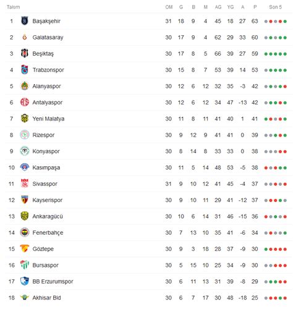Open the Konyaspor team link
The height and width of the screenshot is (312, 293).
tap(46, 151)
